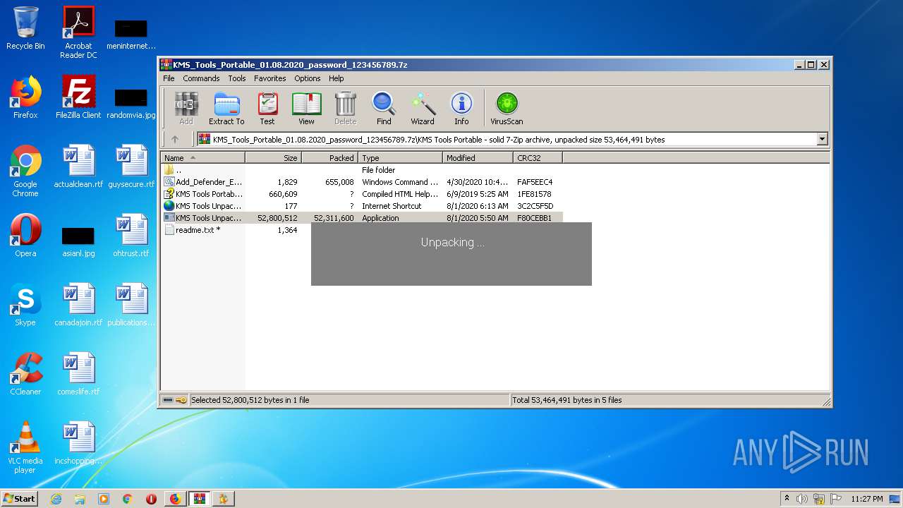Screen dimensions: 903x508
Task: Click the Internet Explorer taskbar icon
Action: [56, 499]
